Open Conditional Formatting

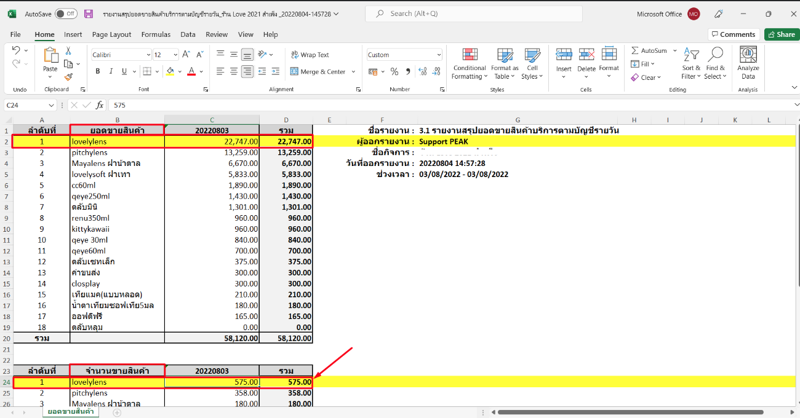click(x=470, y=63)
